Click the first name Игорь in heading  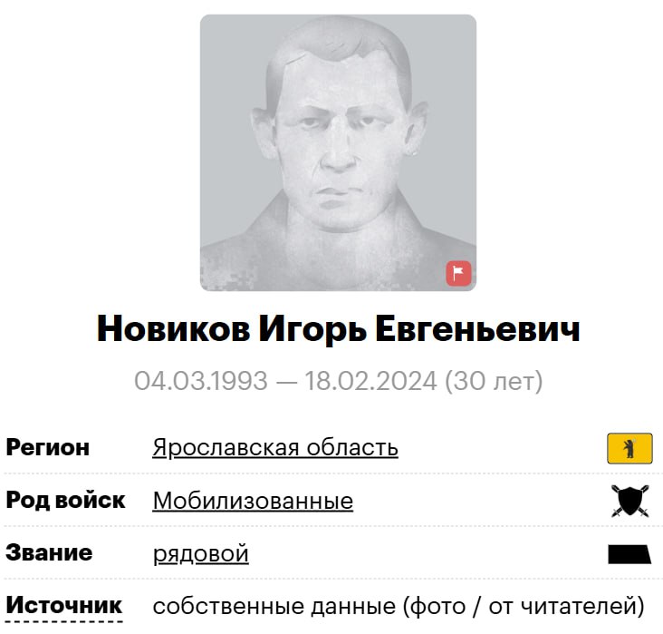(x=312, y=330)
